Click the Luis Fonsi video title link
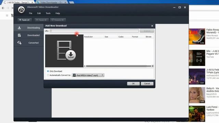 click(212, 108)
